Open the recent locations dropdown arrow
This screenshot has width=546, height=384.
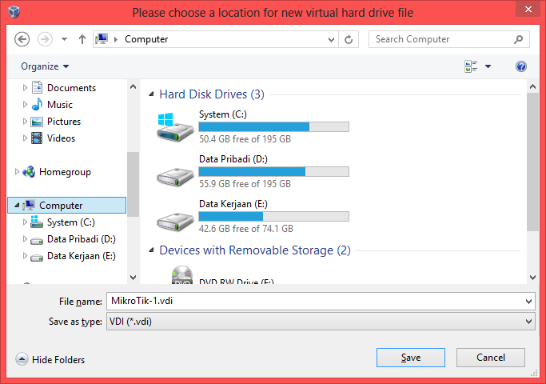[65, 39]
